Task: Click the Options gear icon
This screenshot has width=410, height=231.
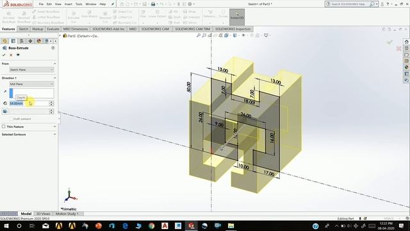Action: click(190, 4)
